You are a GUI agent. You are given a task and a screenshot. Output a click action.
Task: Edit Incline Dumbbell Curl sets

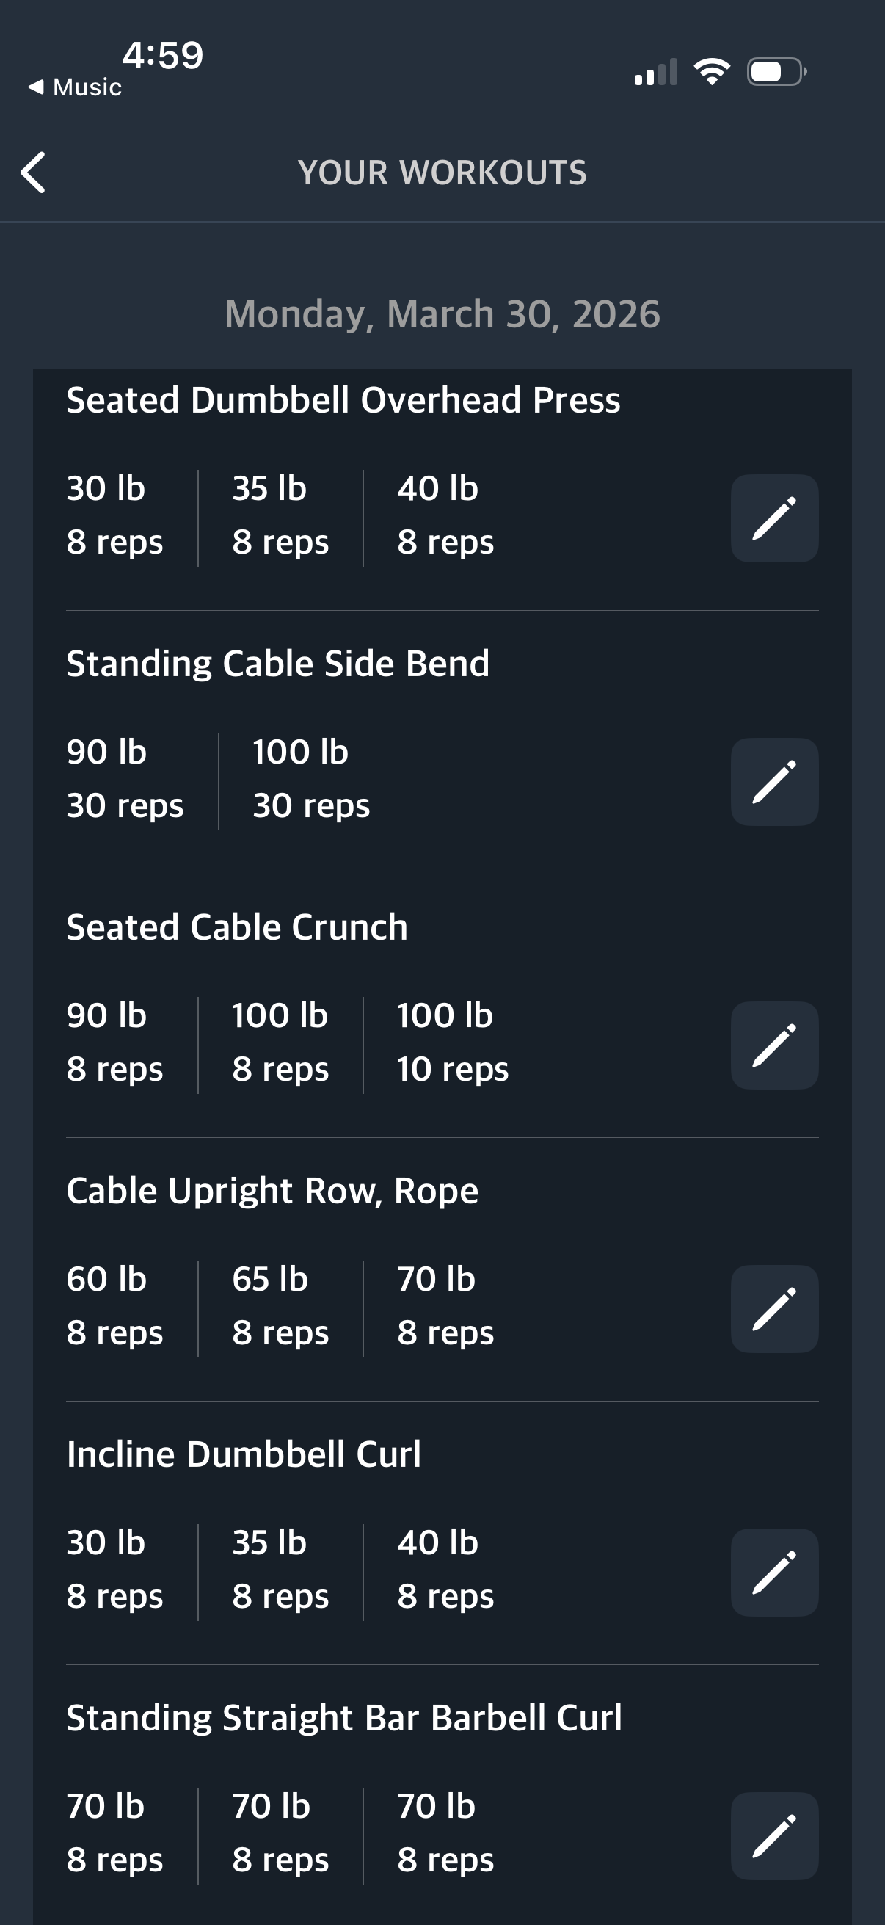773,1573
